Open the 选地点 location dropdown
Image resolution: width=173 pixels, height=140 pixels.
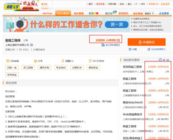coord(149,13)
